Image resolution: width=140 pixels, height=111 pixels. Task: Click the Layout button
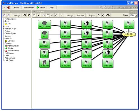pos(92,15)
